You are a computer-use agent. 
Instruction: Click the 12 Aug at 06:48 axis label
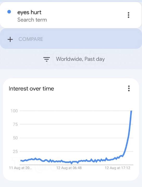(x=69, y=168)
